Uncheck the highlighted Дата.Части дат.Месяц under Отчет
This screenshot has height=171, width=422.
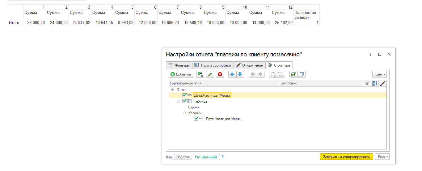(184, 95)
